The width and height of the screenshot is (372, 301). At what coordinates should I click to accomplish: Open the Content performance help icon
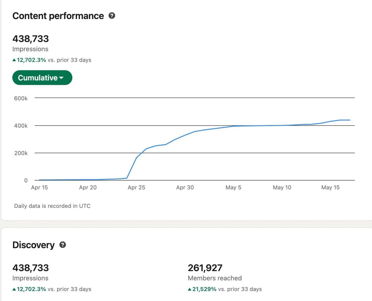[112, 16]
